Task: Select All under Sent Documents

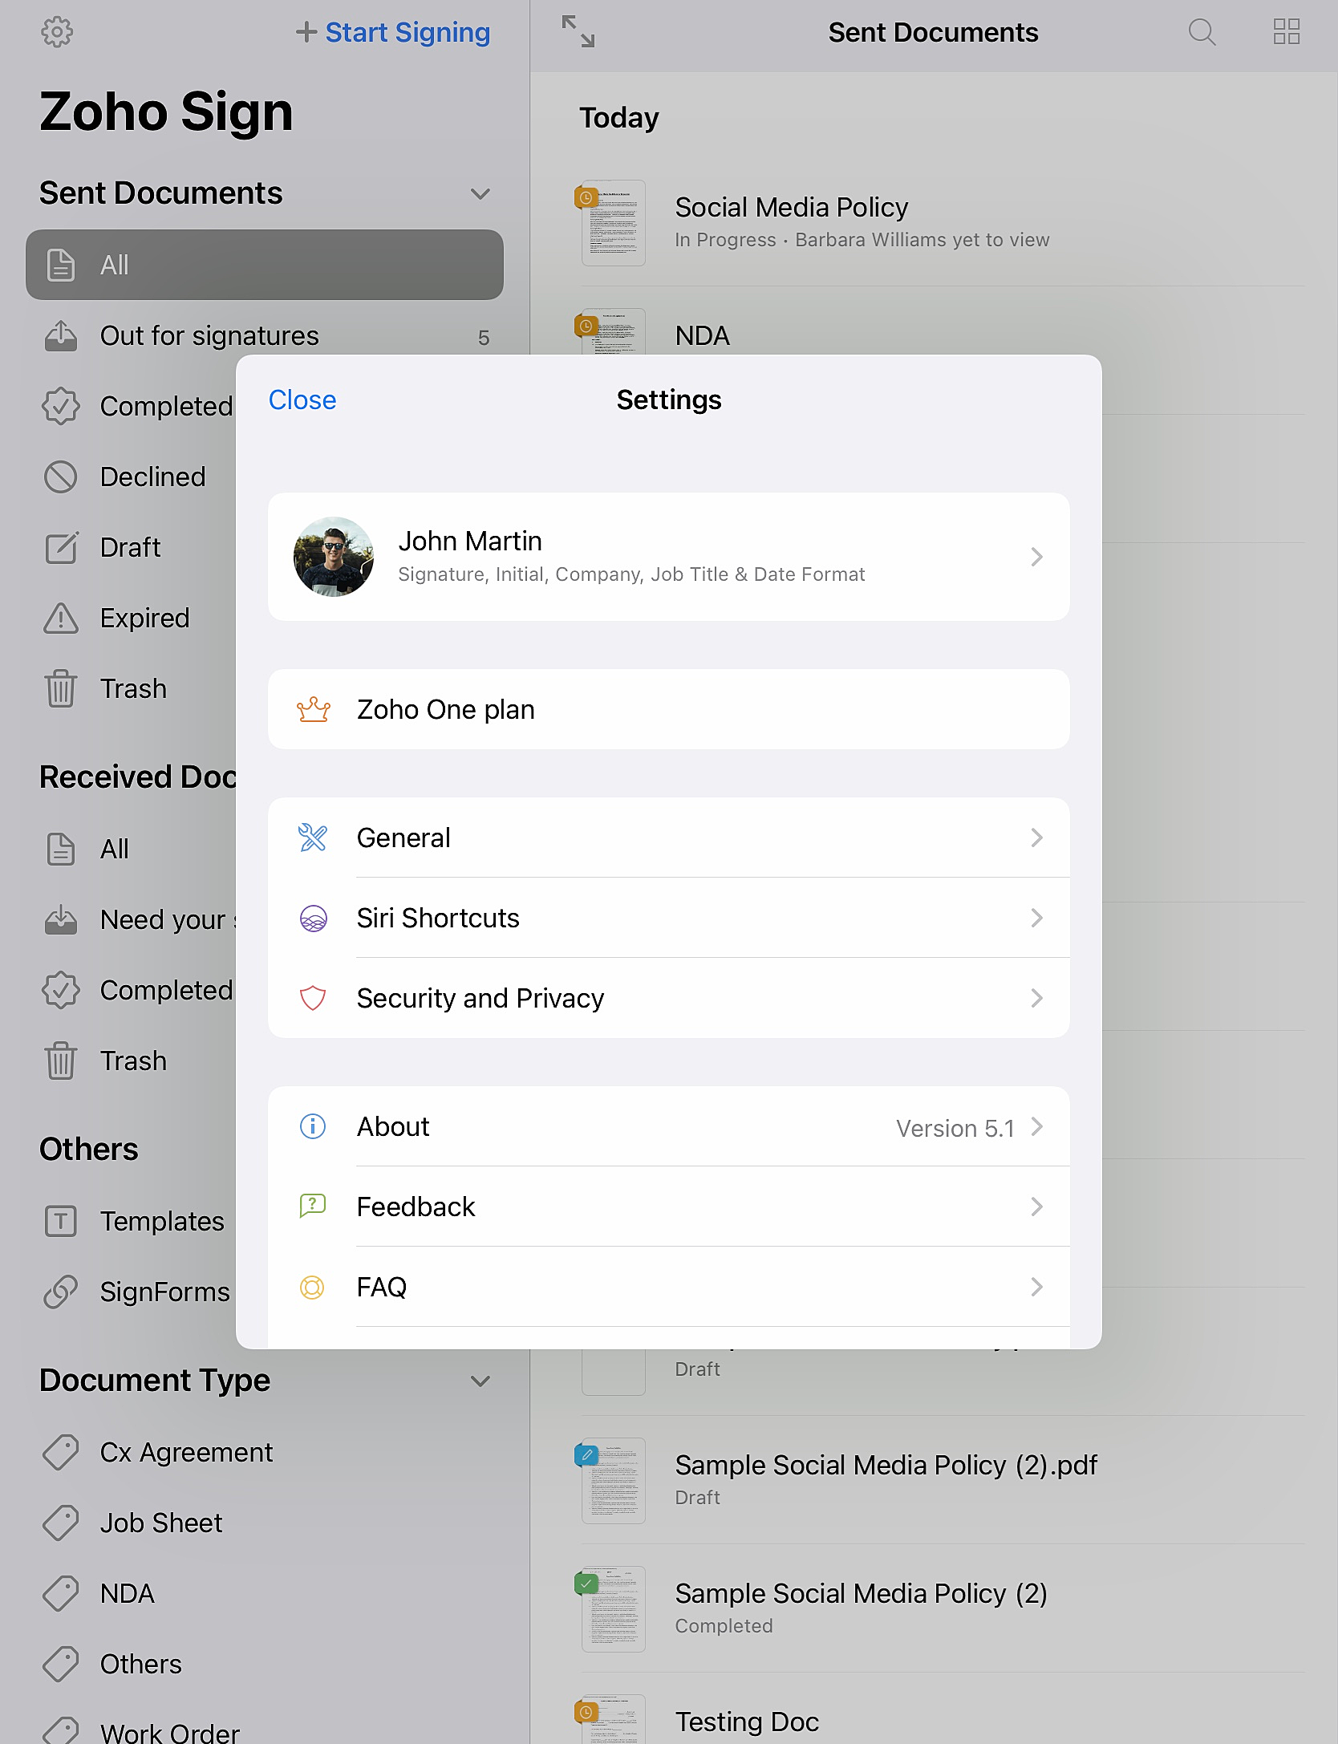Action: coord(265,265)
